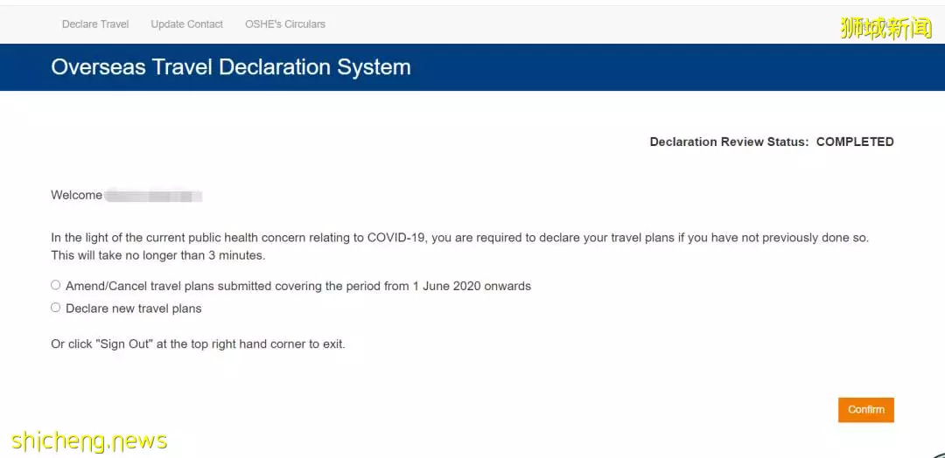Choose the Declare new travel plans radio circle
Image resolution: width=945 pixels, height=458 pixels.
(x=55, y=309)
